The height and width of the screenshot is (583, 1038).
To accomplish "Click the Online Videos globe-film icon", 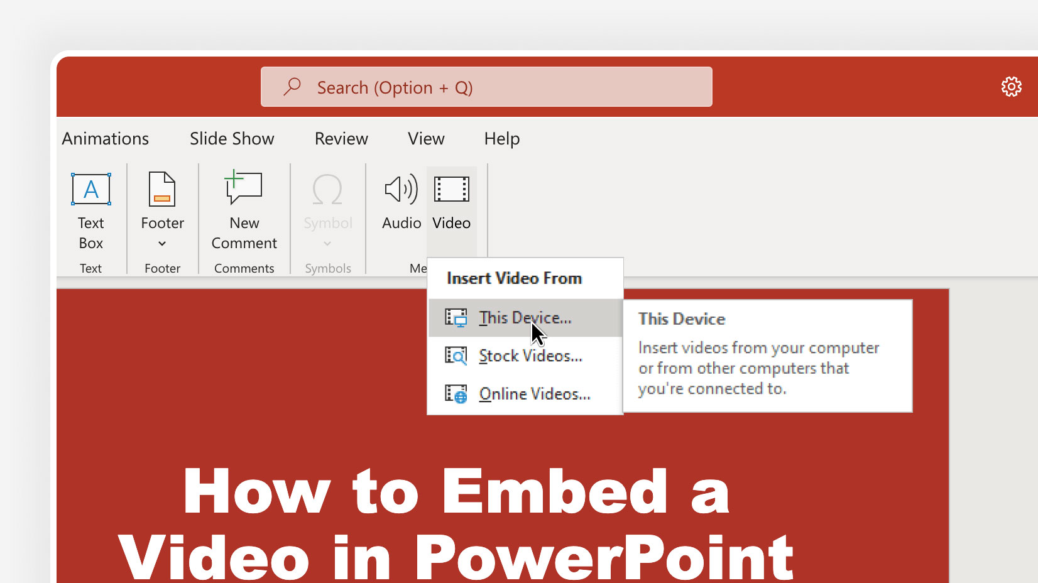I will click(456, 394).
